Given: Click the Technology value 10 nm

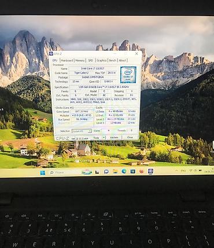Looking at the screenshot, I should [76, 82].
